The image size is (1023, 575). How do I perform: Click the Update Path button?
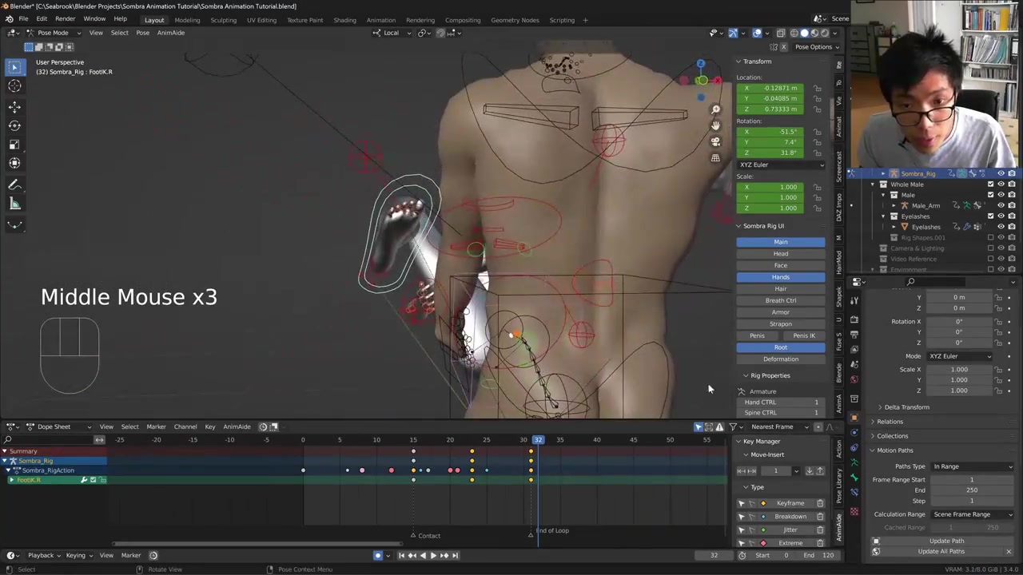[946, 541]
